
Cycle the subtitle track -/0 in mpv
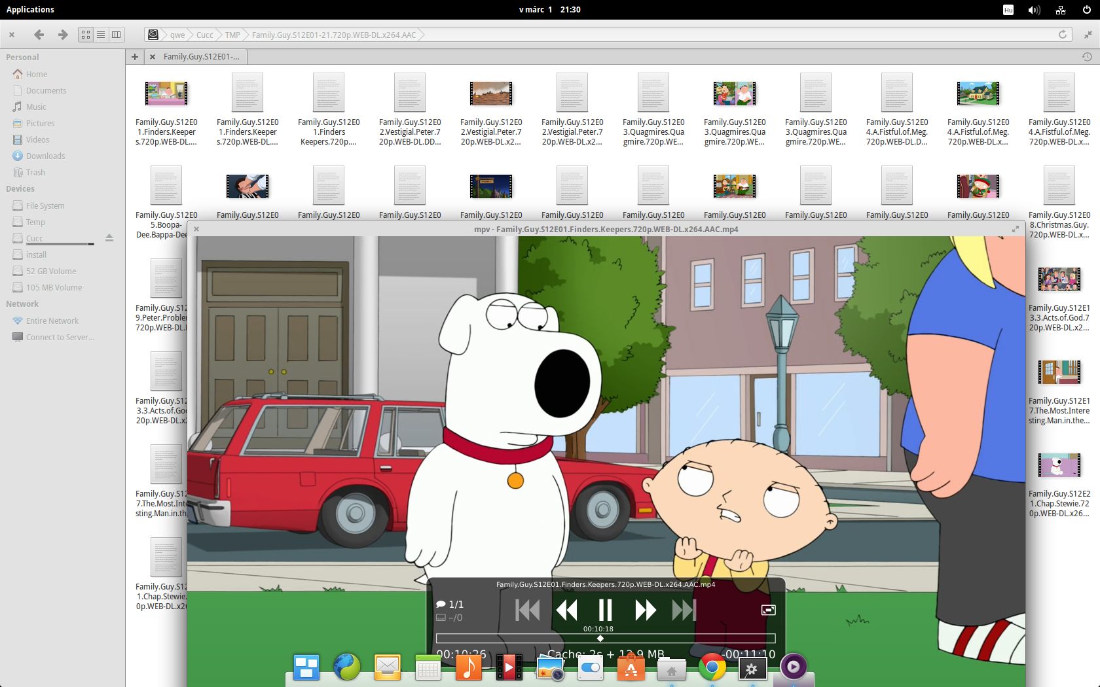(450, 618)
